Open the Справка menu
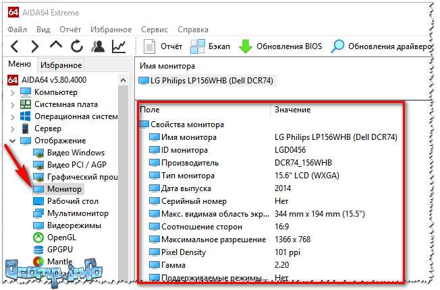This screenshot has height=290, width=440. (193, 30)
